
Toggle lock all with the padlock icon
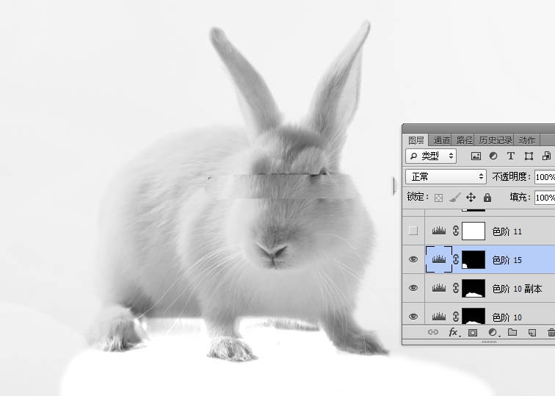pos(487,198)
